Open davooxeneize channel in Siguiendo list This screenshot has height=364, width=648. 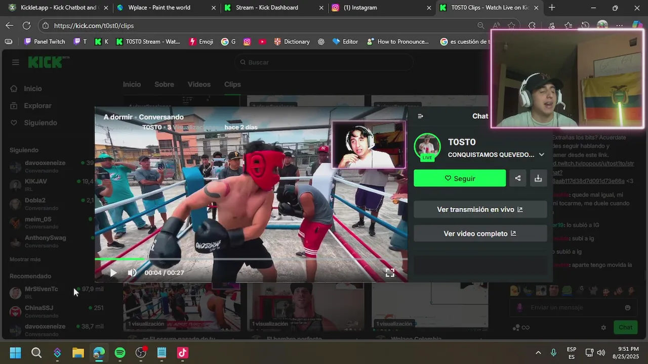pyautogui.click(x=51, y=166)
